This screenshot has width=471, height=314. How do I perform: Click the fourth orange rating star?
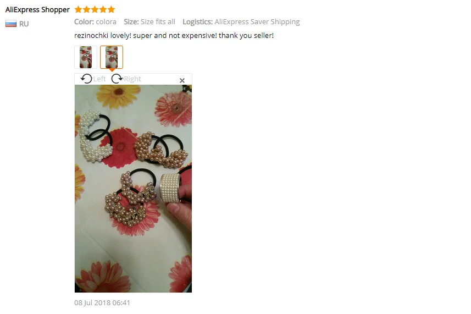click(103, 9)
